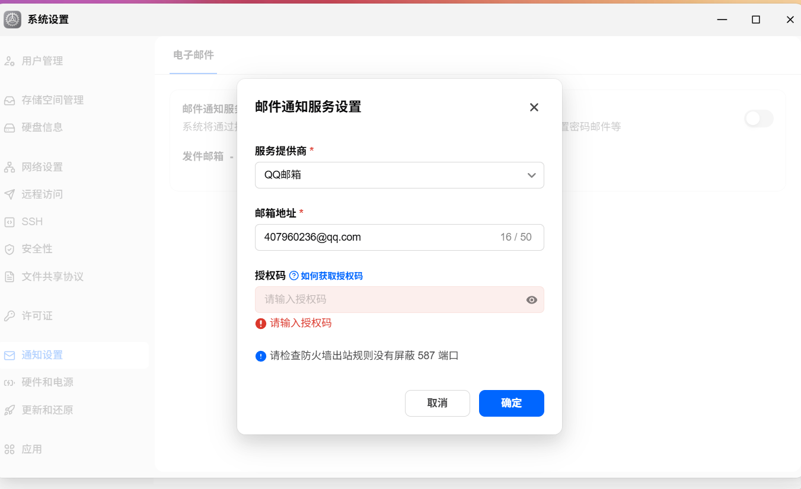801x489 pixels.
Task: Click the 邮箱地址 input field
Action: 400,237
